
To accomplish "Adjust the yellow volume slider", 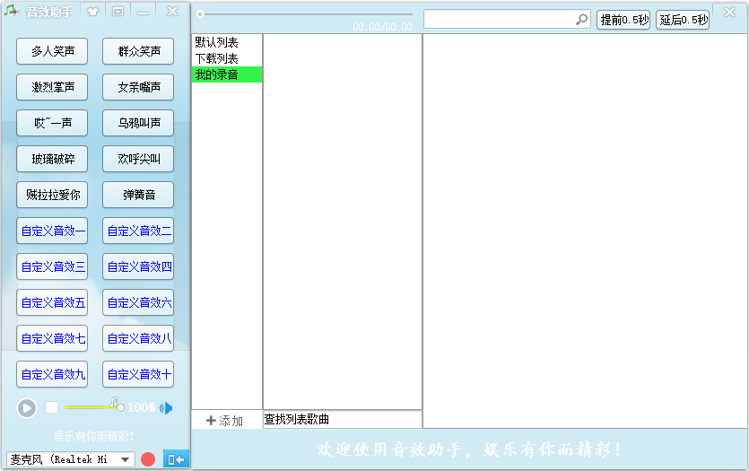I will 94,407.
